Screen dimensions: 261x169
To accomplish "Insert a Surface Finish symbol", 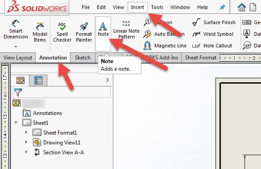I will pyautogui.click(x=214, y=22).
